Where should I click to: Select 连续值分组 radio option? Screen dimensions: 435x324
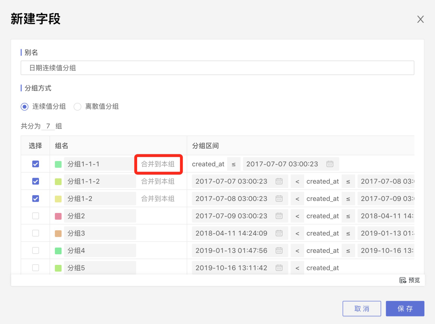(x=25, y=106)
